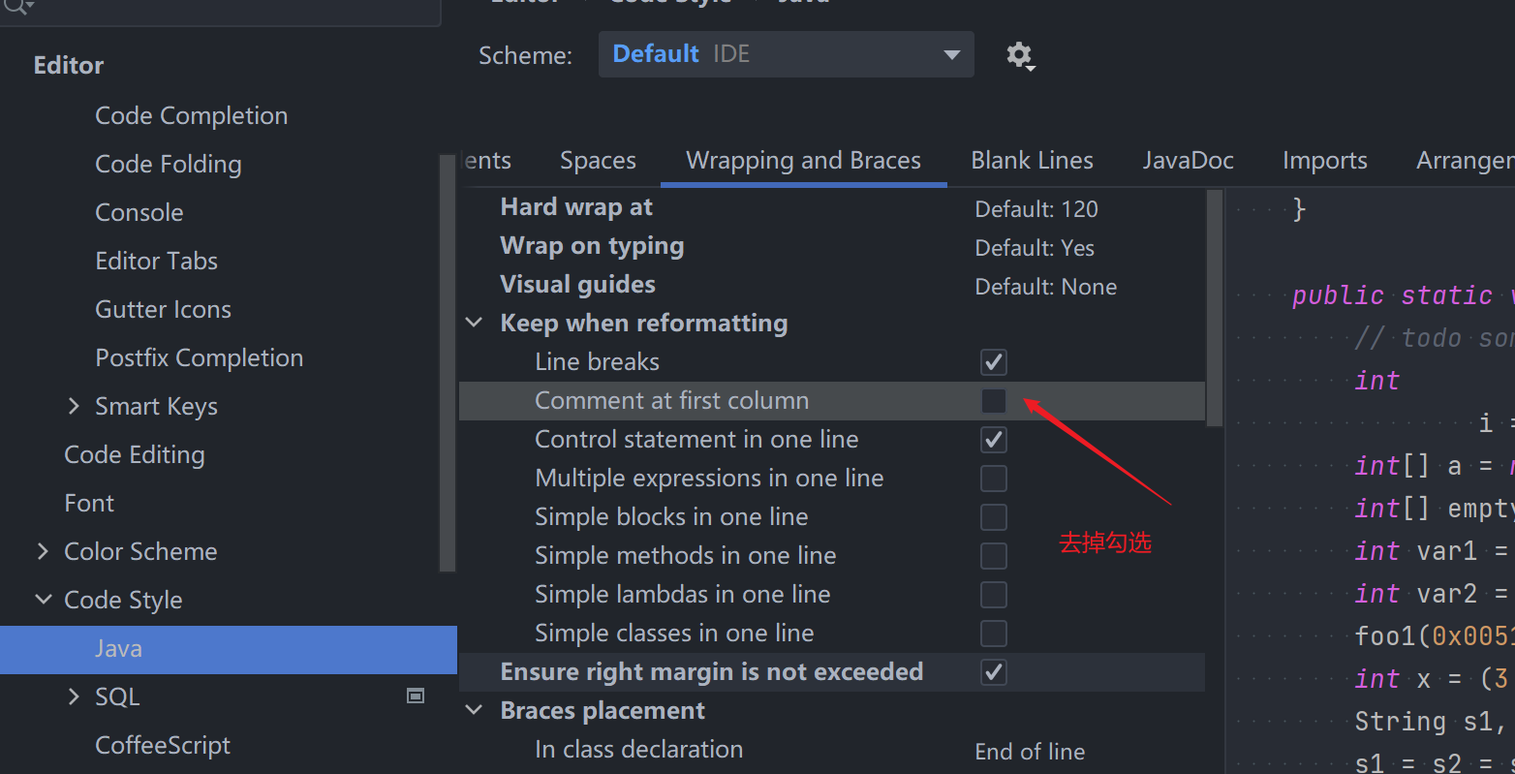Click the project-level icon beside SQL
The width and height of the screenshot is (1515, 774).
click(x=416, y=696)
